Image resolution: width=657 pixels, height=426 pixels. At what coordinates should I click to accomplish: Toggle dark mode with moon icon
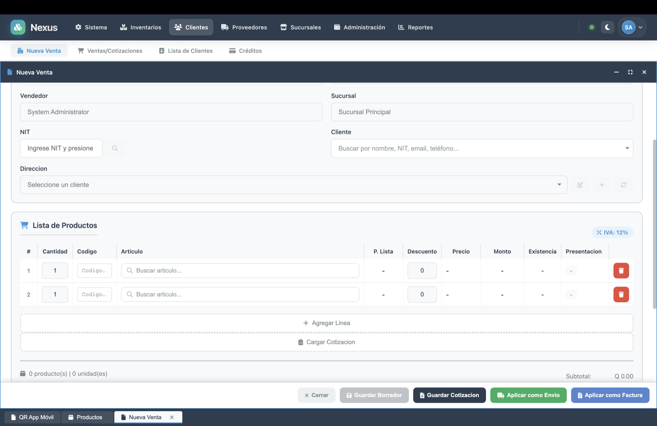607,27
